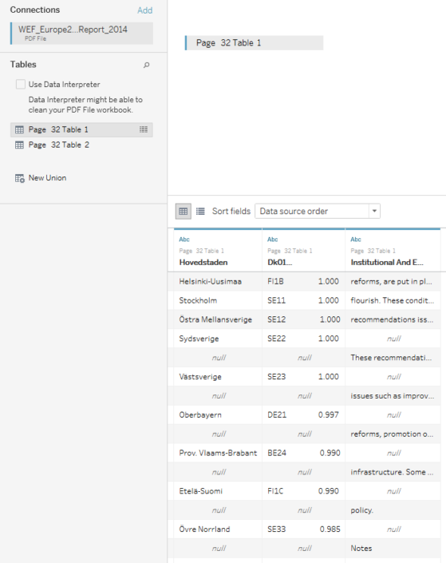The width and height of the screenshot is (446, 563).
Task: Click Abc data type icon above Dk01 column
Action: click(273, 240)
